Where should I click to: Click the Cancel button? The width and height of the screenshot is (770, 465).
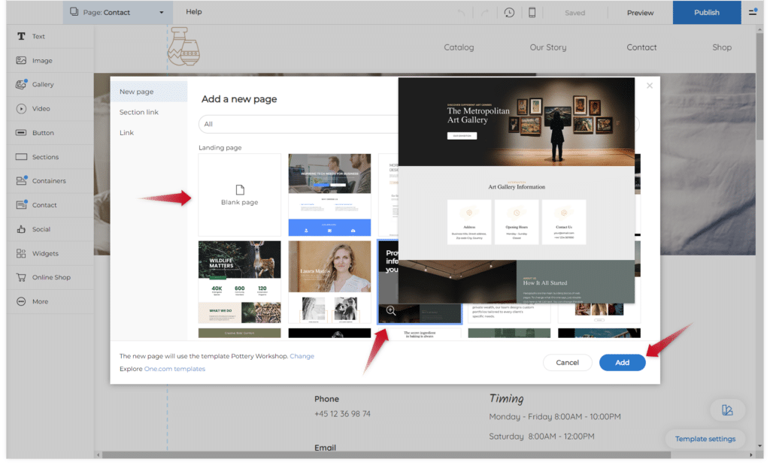[567, 362]
